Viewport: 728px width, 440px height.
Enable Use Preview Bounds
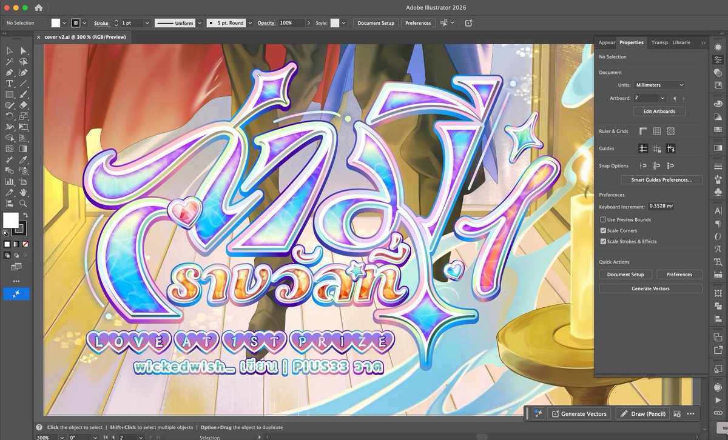coord(603,219)
